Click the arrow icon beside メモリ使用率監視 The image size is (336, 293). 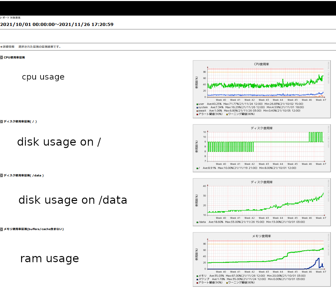point(1,229)
